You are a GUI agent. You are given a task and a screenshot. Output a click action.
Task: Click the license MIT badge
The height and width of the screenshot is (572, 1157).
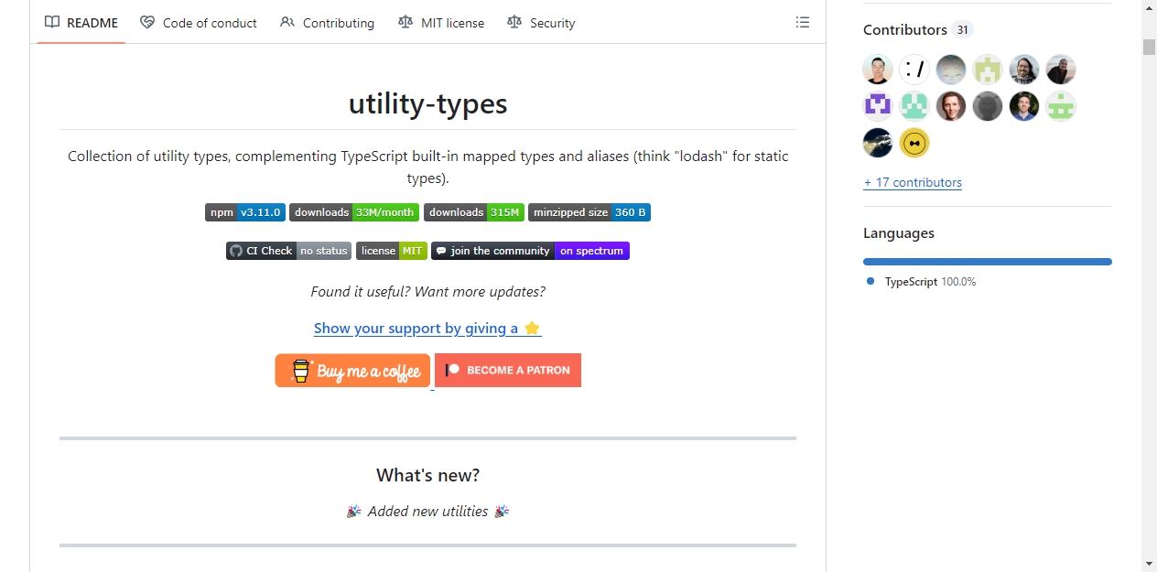tap(392, 251)
